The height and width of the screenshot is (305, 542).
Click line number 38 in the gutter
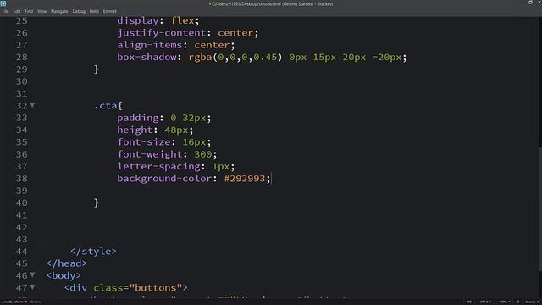pyautogui.click(x=21, y=179)
